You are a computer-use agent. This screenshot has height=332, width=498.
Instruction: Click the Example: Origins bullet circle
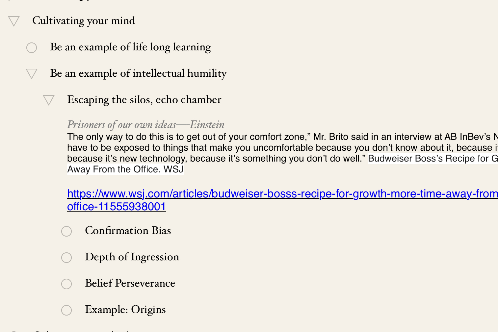coord(66,310)
